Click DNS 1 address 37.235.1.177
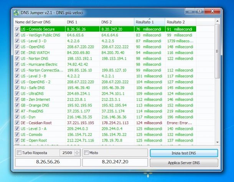234x182 pixels. click(x=79, y=111)
